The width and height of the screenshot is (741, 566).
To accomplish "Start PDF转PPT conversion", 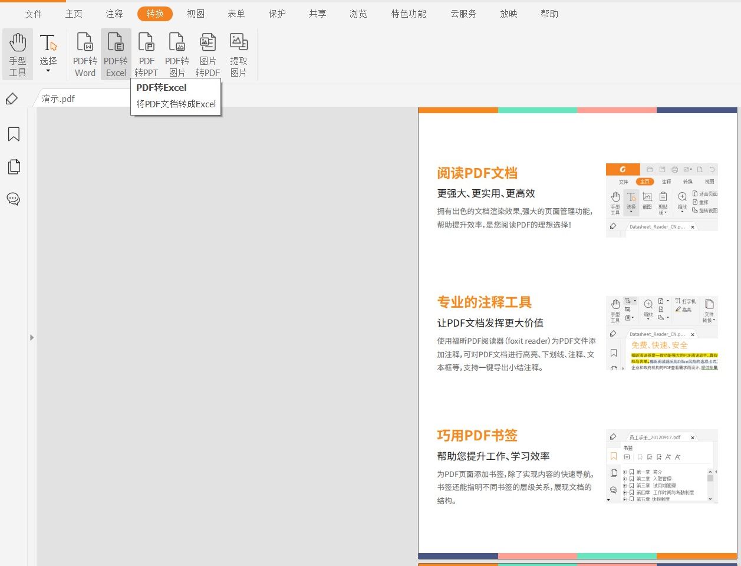I will coord(146,53).
